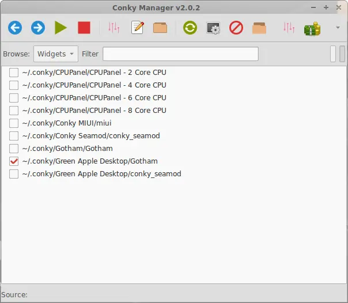Import theme pack folder icon after prohibition icon
Viewport: 348px width, 303px height.
[x=259, y=28]
